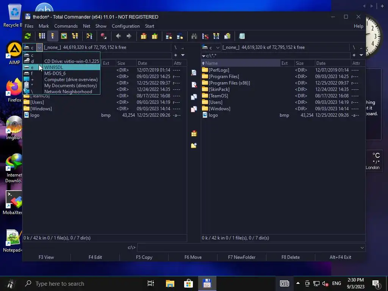The image size is (388, 291).
Task: Click the pack files gift-box toolbar icon
Action: click(x=144, y=36)
